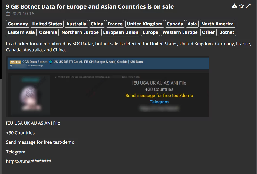Image resolution: width=257 pixels, height=174 pixels.
Task: Click the Northern Europe tag
Action: [x=80, y=32]
